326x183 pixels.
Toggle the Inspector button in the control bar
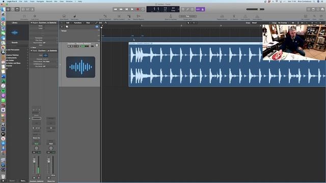point(13,9)
